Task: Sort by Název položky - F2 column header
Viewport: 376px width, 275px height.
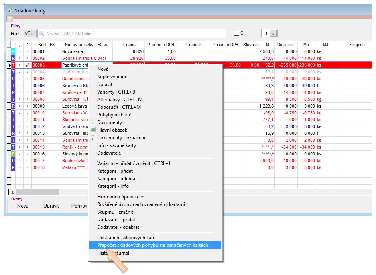Action: (x=84, y=45)
